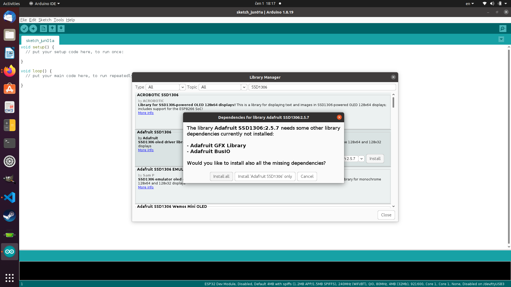The height and width of the screenshot is (287, 511).
Task: Click the volume icon in the top bar
Action: click(x=492, y=3)
